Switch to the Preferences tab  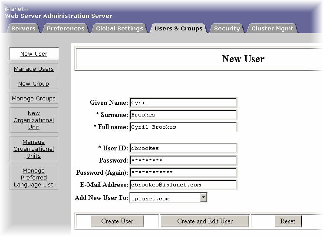click(x=66, y=29)
